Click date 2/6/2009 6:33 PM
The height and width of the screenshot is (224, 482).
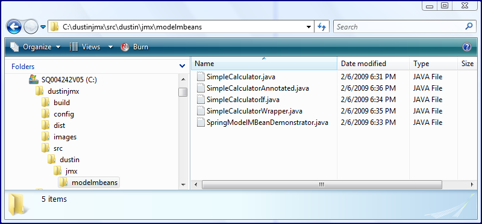[368, 123]
